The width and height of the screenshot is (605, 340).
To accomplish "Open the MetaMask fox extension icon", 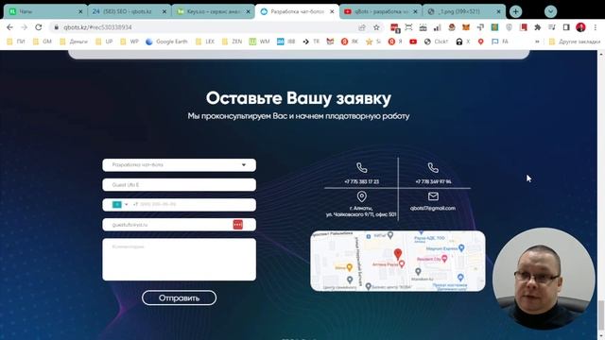I will (466, 27).
